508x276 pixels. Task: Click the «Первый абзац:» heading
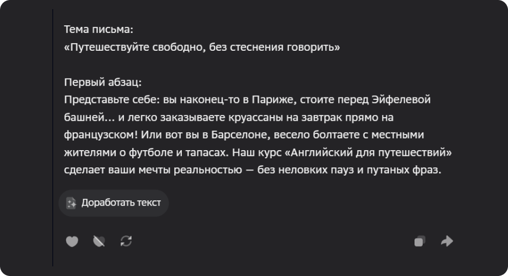tap(103, 82)
